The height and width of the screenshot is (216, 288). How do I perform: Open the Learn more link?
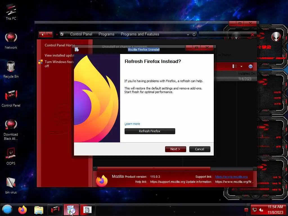pos(132,124)
